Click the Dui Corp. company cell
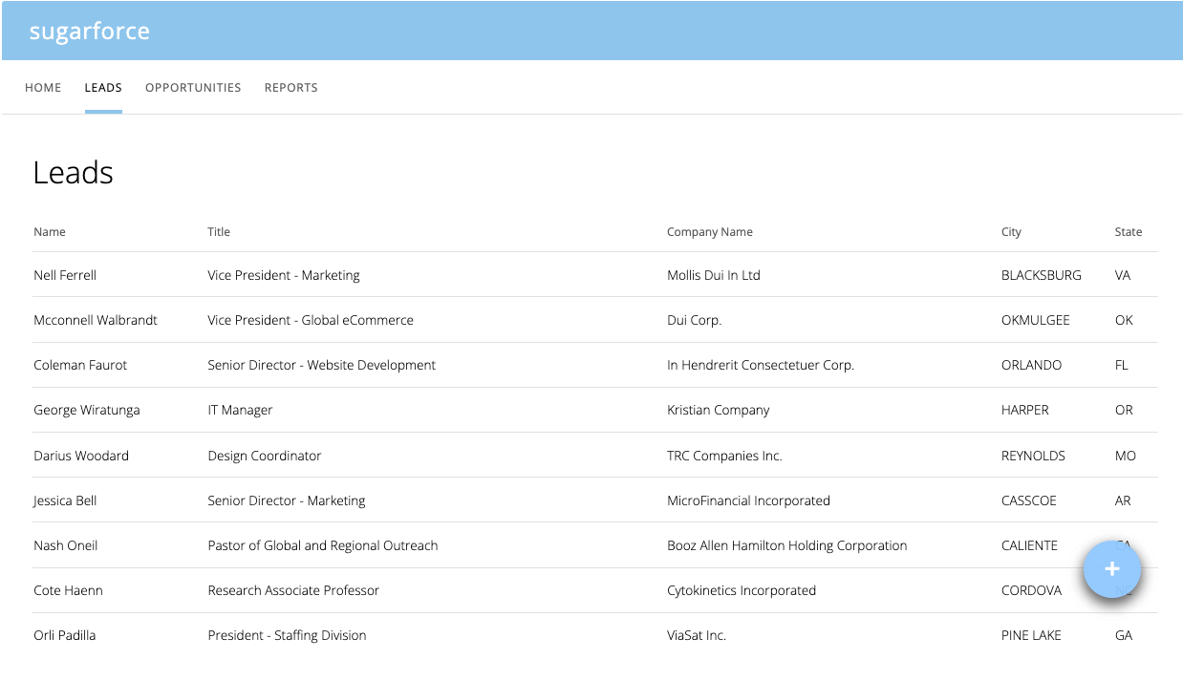 [x=695, y=320]
